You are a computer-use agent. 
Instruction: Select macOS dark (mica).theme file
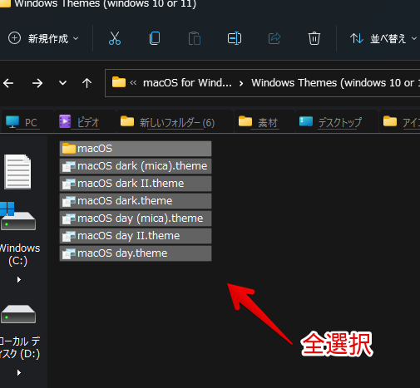click(x=136, y=166)
